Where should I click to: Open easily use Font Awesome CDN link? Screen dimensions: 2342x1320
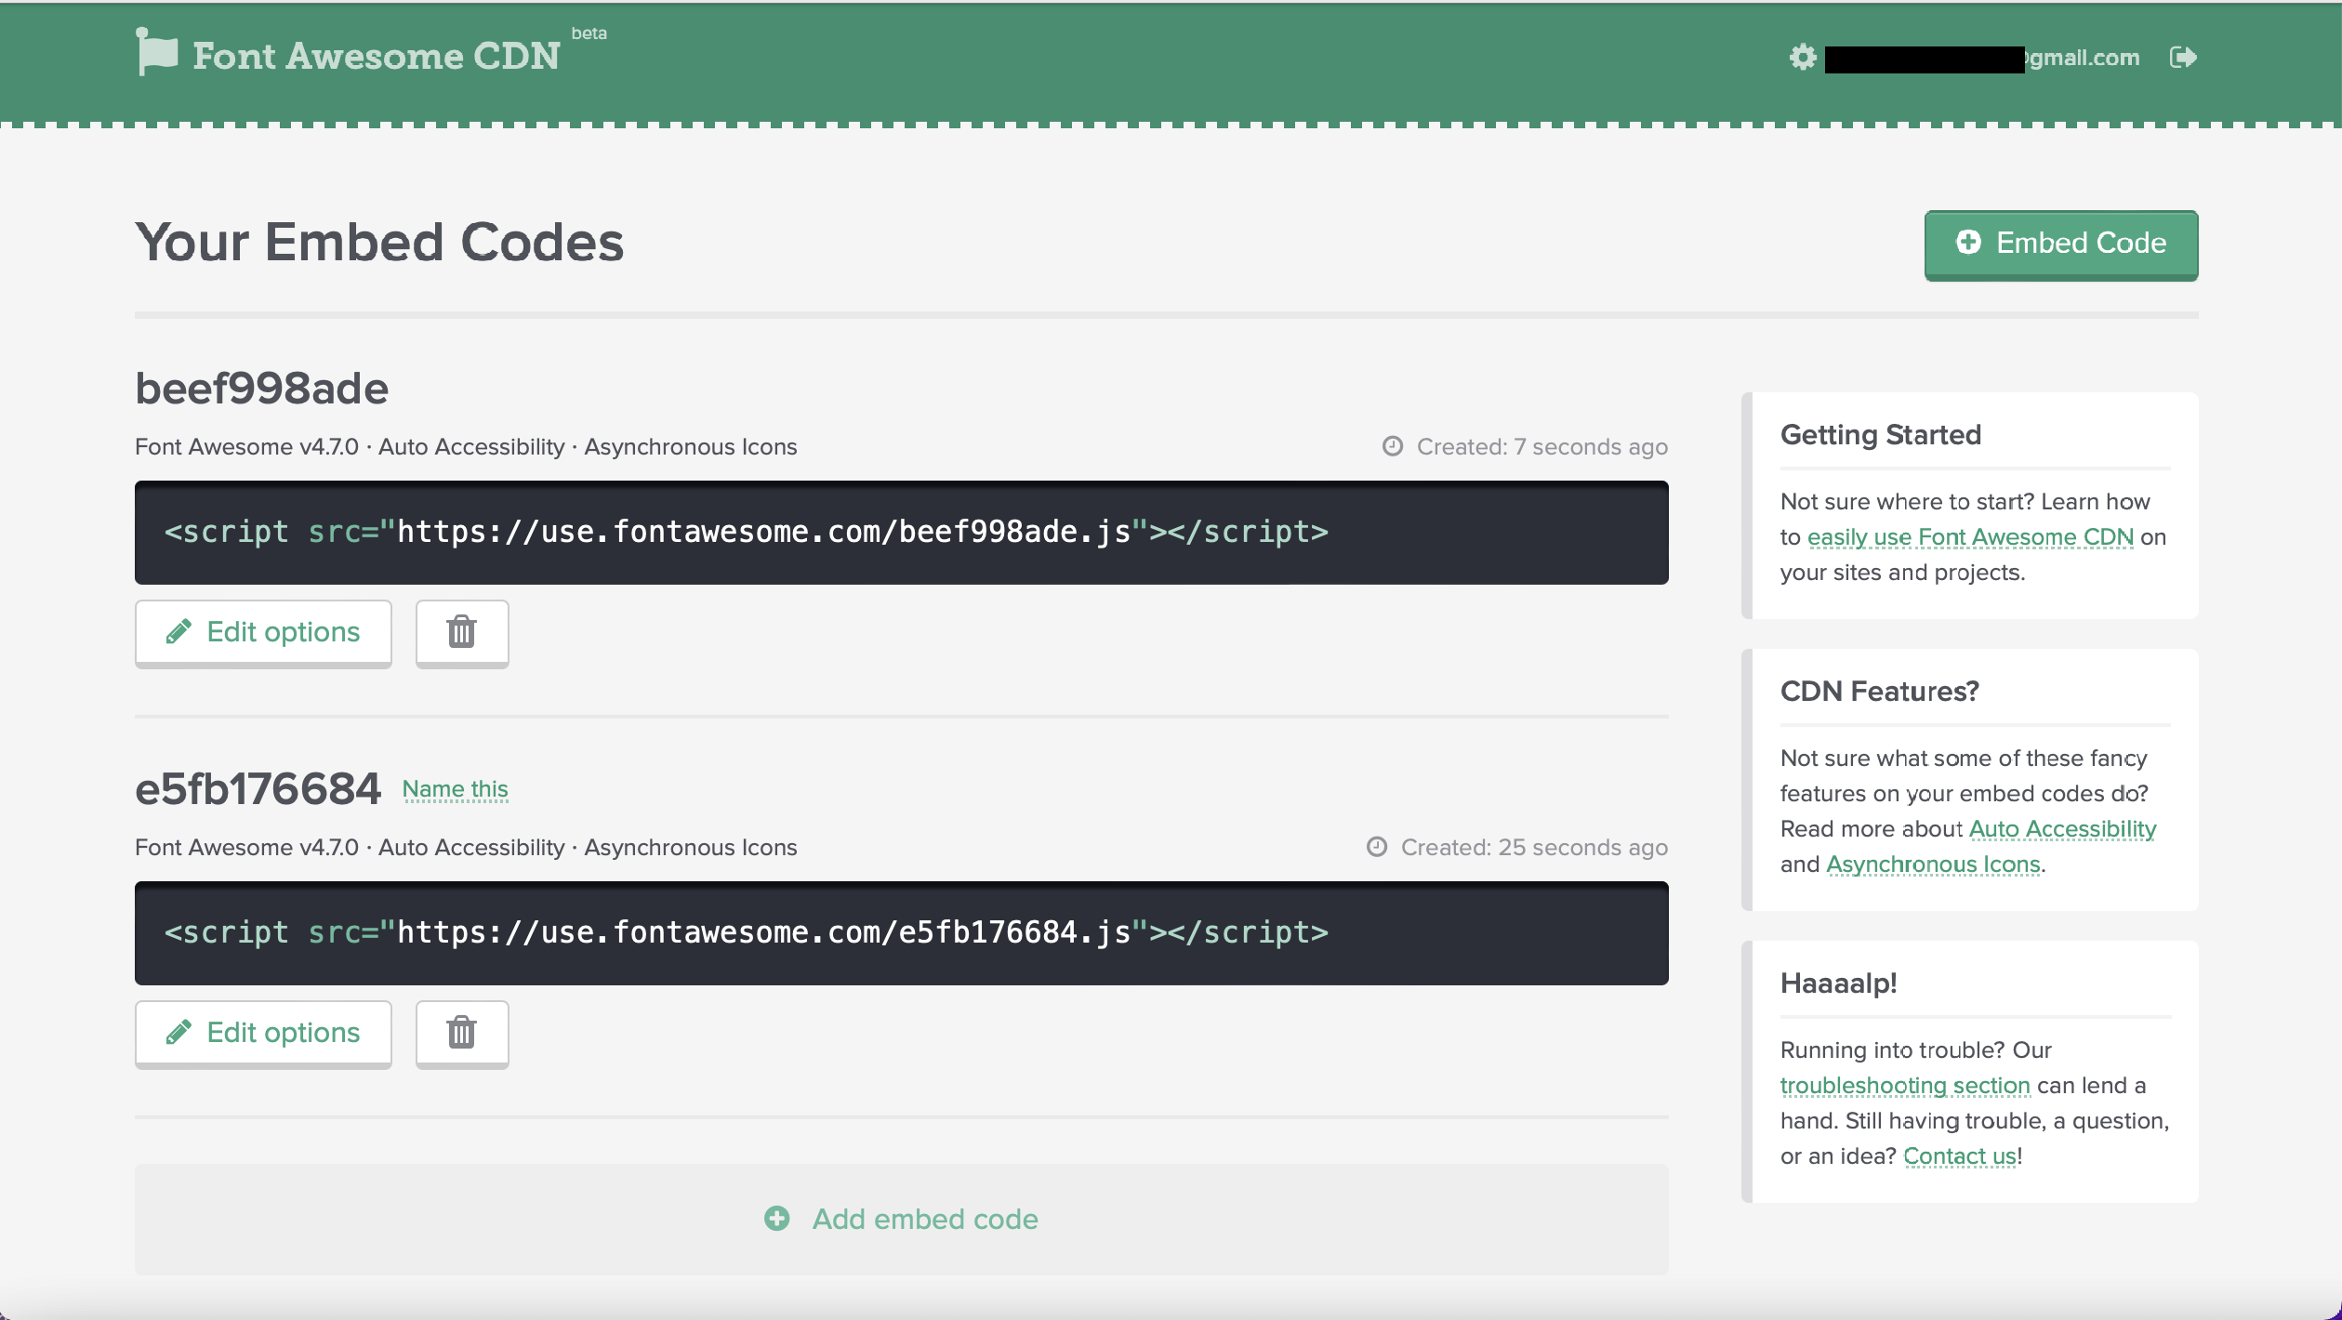[x=1970, y=537]
